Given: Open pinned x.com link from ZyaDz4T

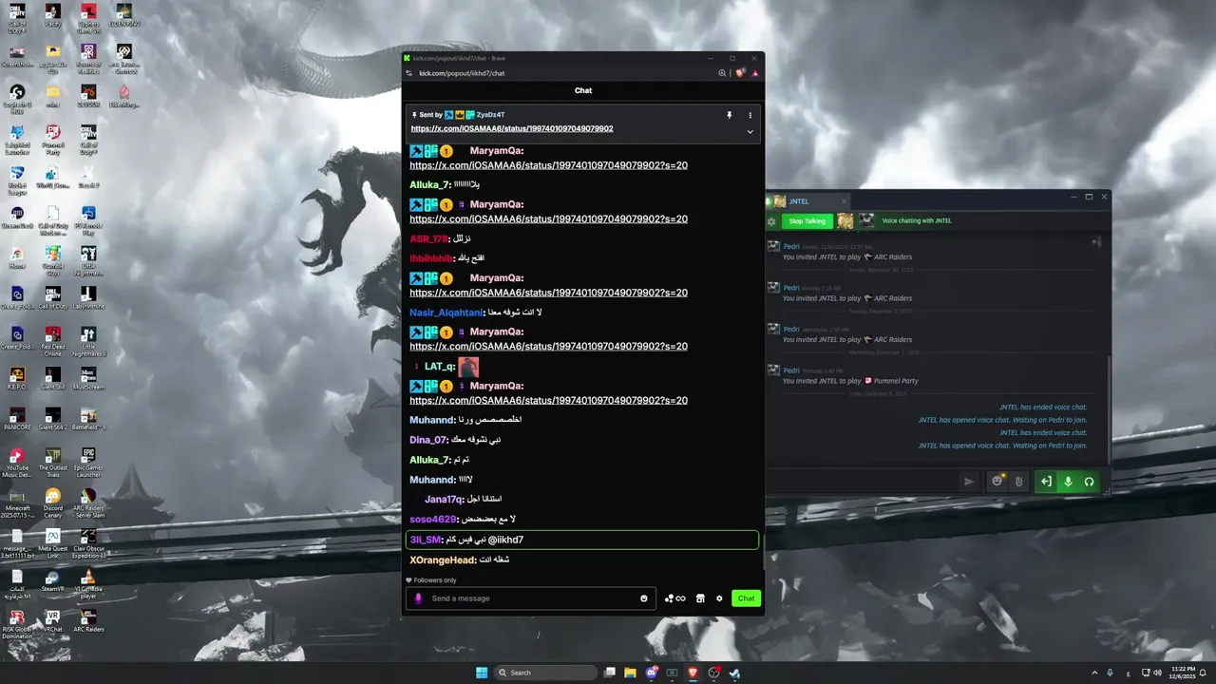Looking at the screenshot, I should click(512, 128).
